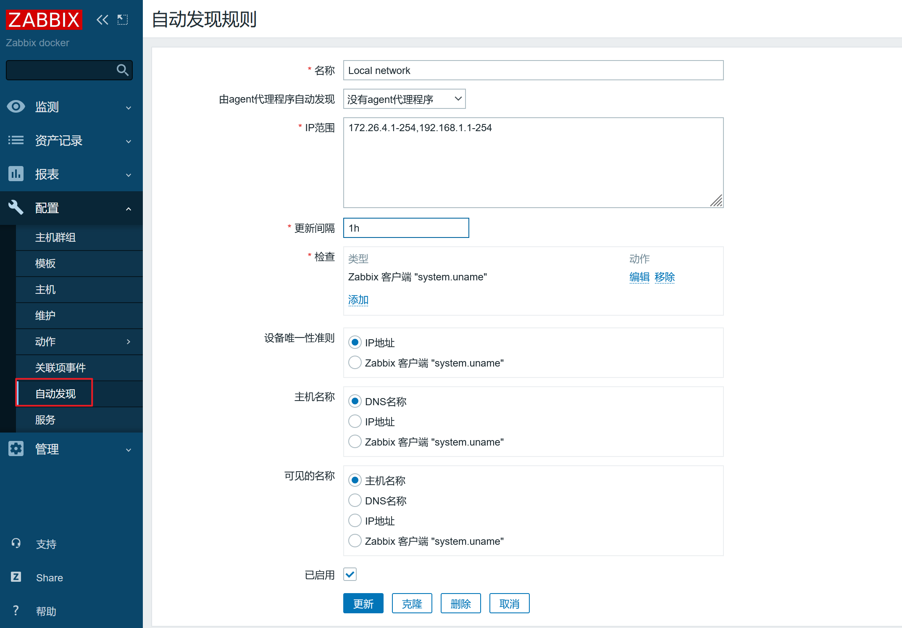This screenshot has width=902, height=628.
Task: Choose IP地址 radio under 主机名称
Action: point(355,421)
